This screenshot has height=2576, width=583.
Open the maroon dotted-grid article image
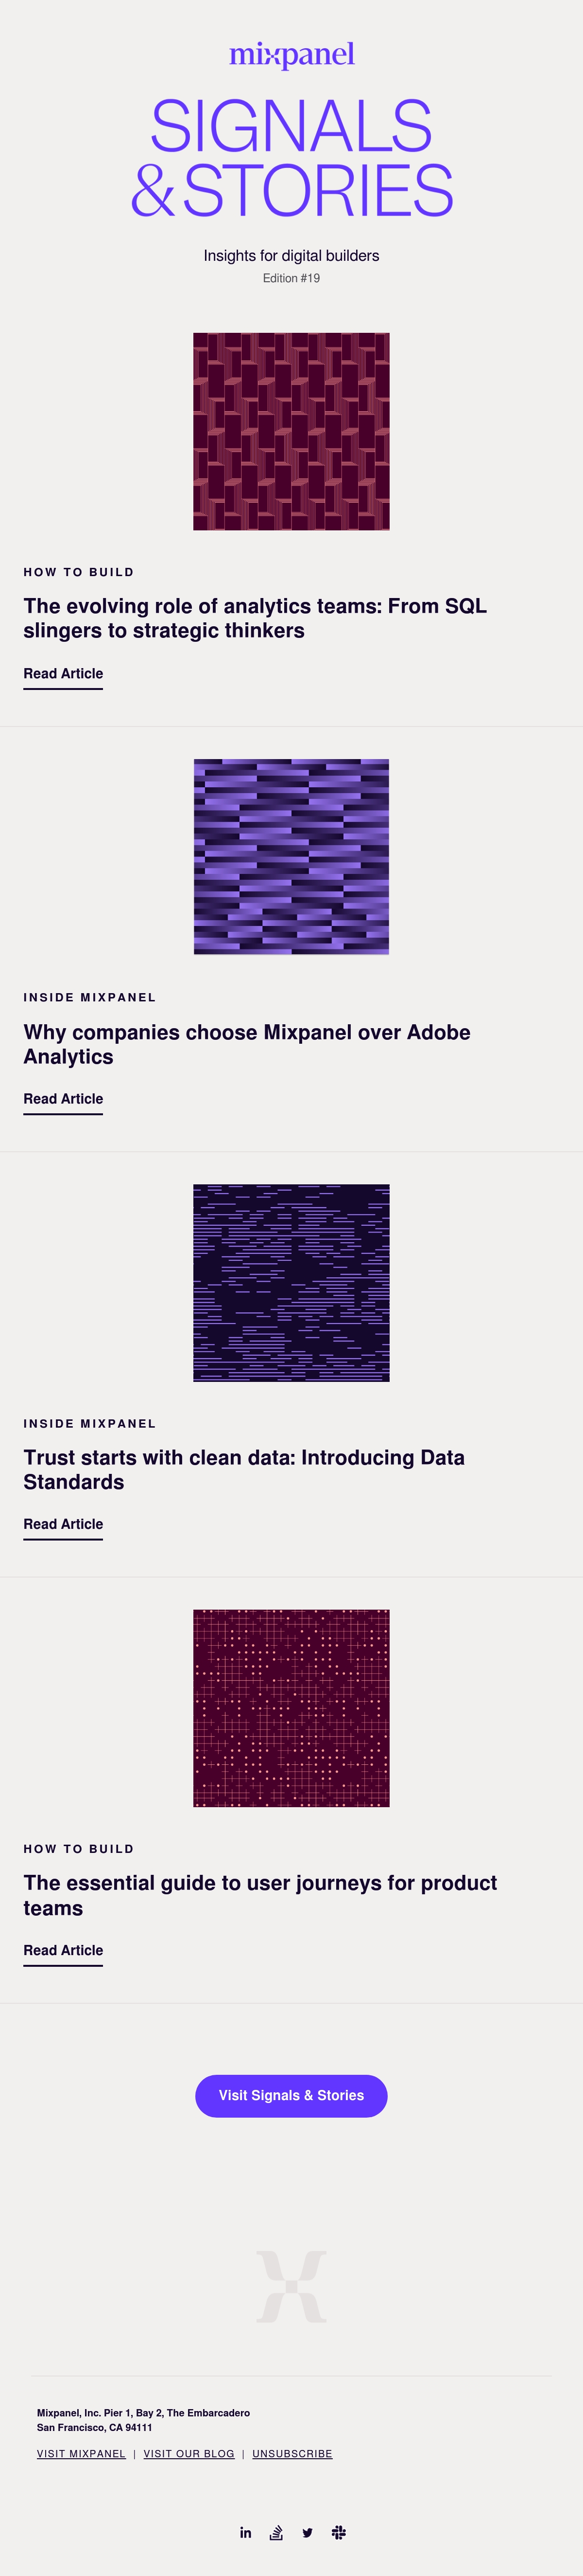click(291, 1708)
